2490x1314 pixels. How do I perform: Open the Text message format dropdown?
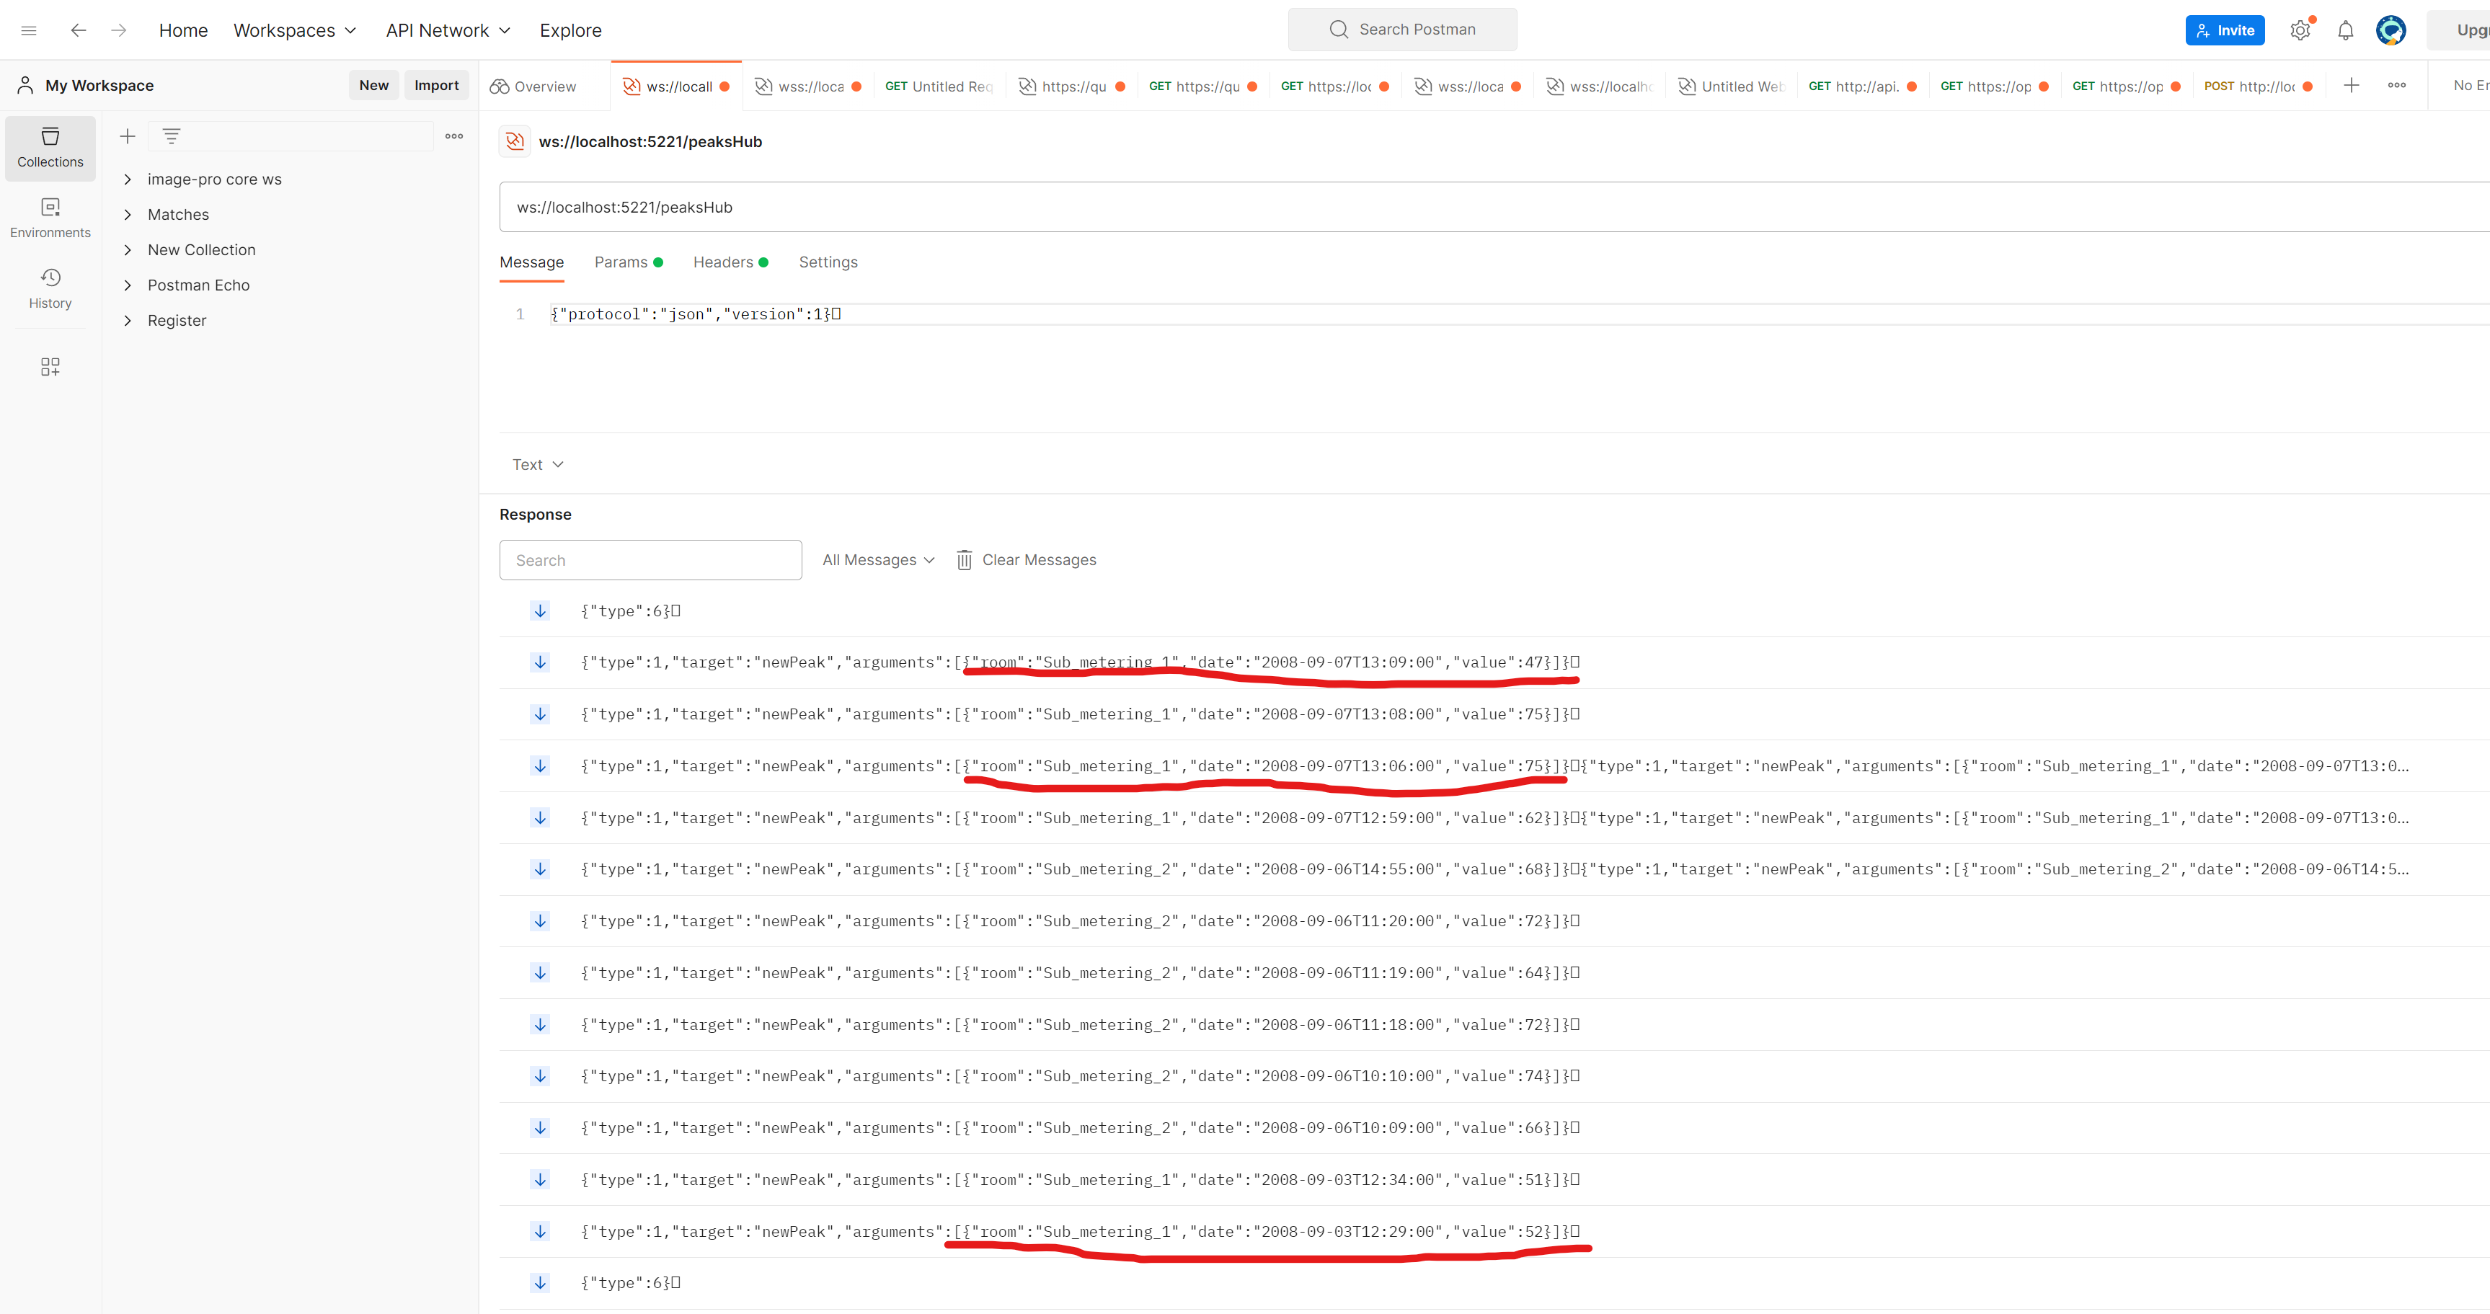click(536, 463)
